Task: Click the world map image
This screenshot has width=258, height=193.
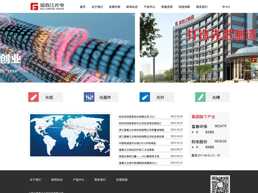Action: 70,135
